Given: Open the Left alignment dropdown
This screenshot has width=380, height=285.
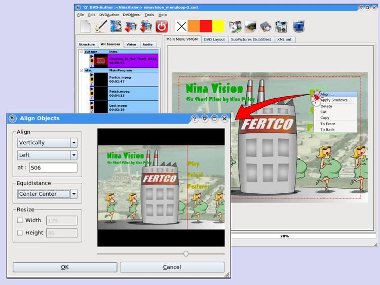Looking at the screenshot, I should (x=47, y=155).
